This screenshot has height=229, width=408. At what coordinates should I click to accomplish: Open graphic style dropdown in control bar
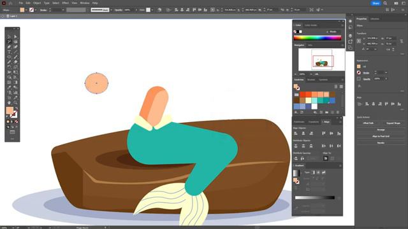[152, 10]
